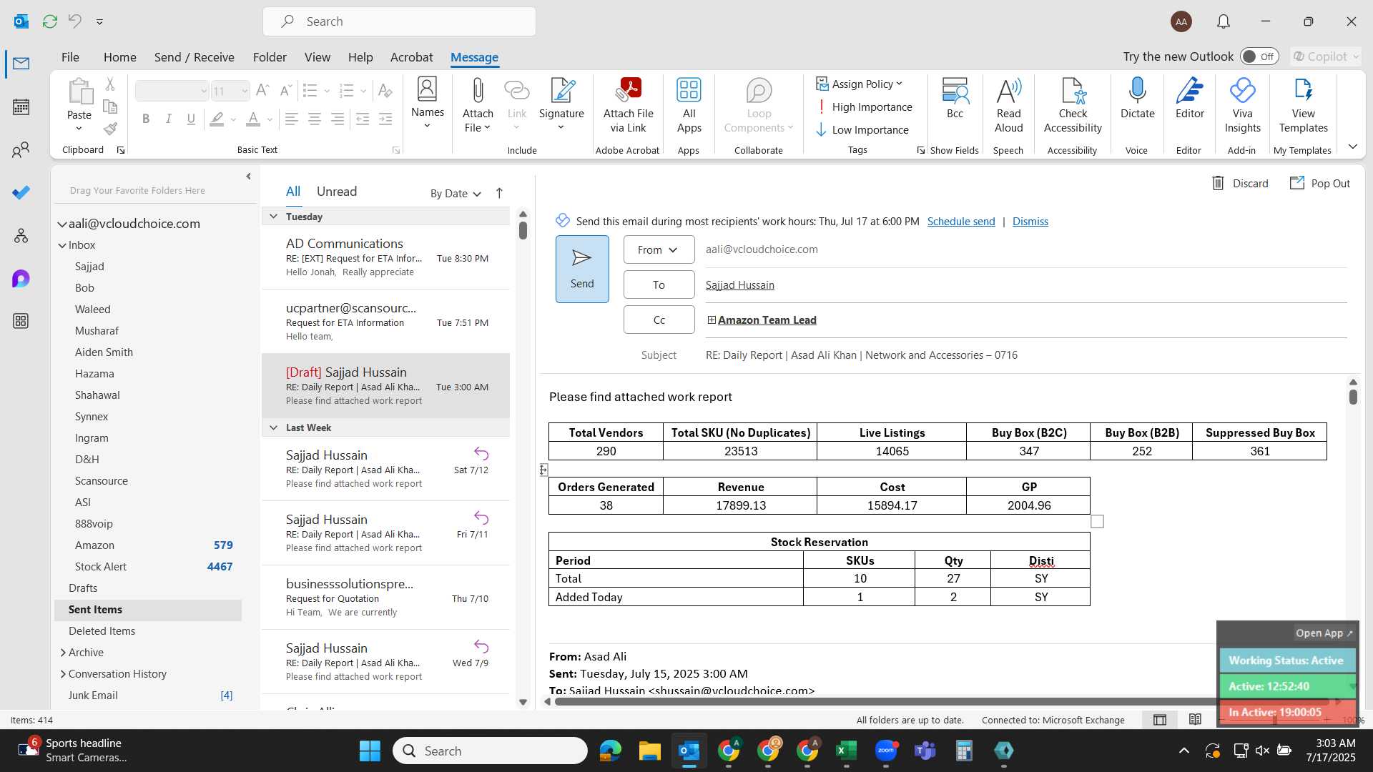Open All Apps in ribbon
1373x772 pixels.
pos(689,105)
